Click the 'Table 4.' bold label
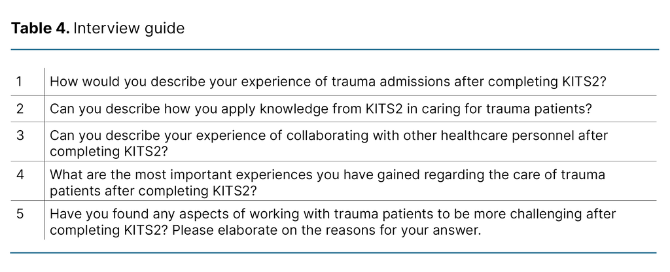This screenshot has width=670, height=272. pyautogui.click(x=41, y=29)
